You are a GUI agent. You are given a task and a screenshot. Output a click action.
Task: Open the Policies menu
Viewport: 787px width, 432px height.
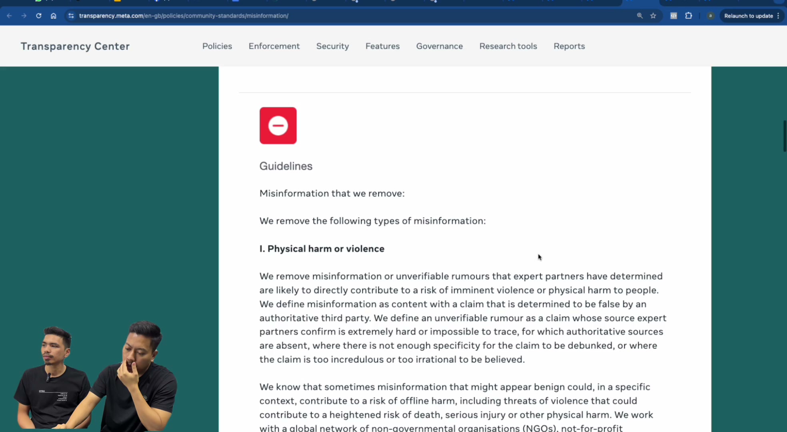click(x=217, y=46)
